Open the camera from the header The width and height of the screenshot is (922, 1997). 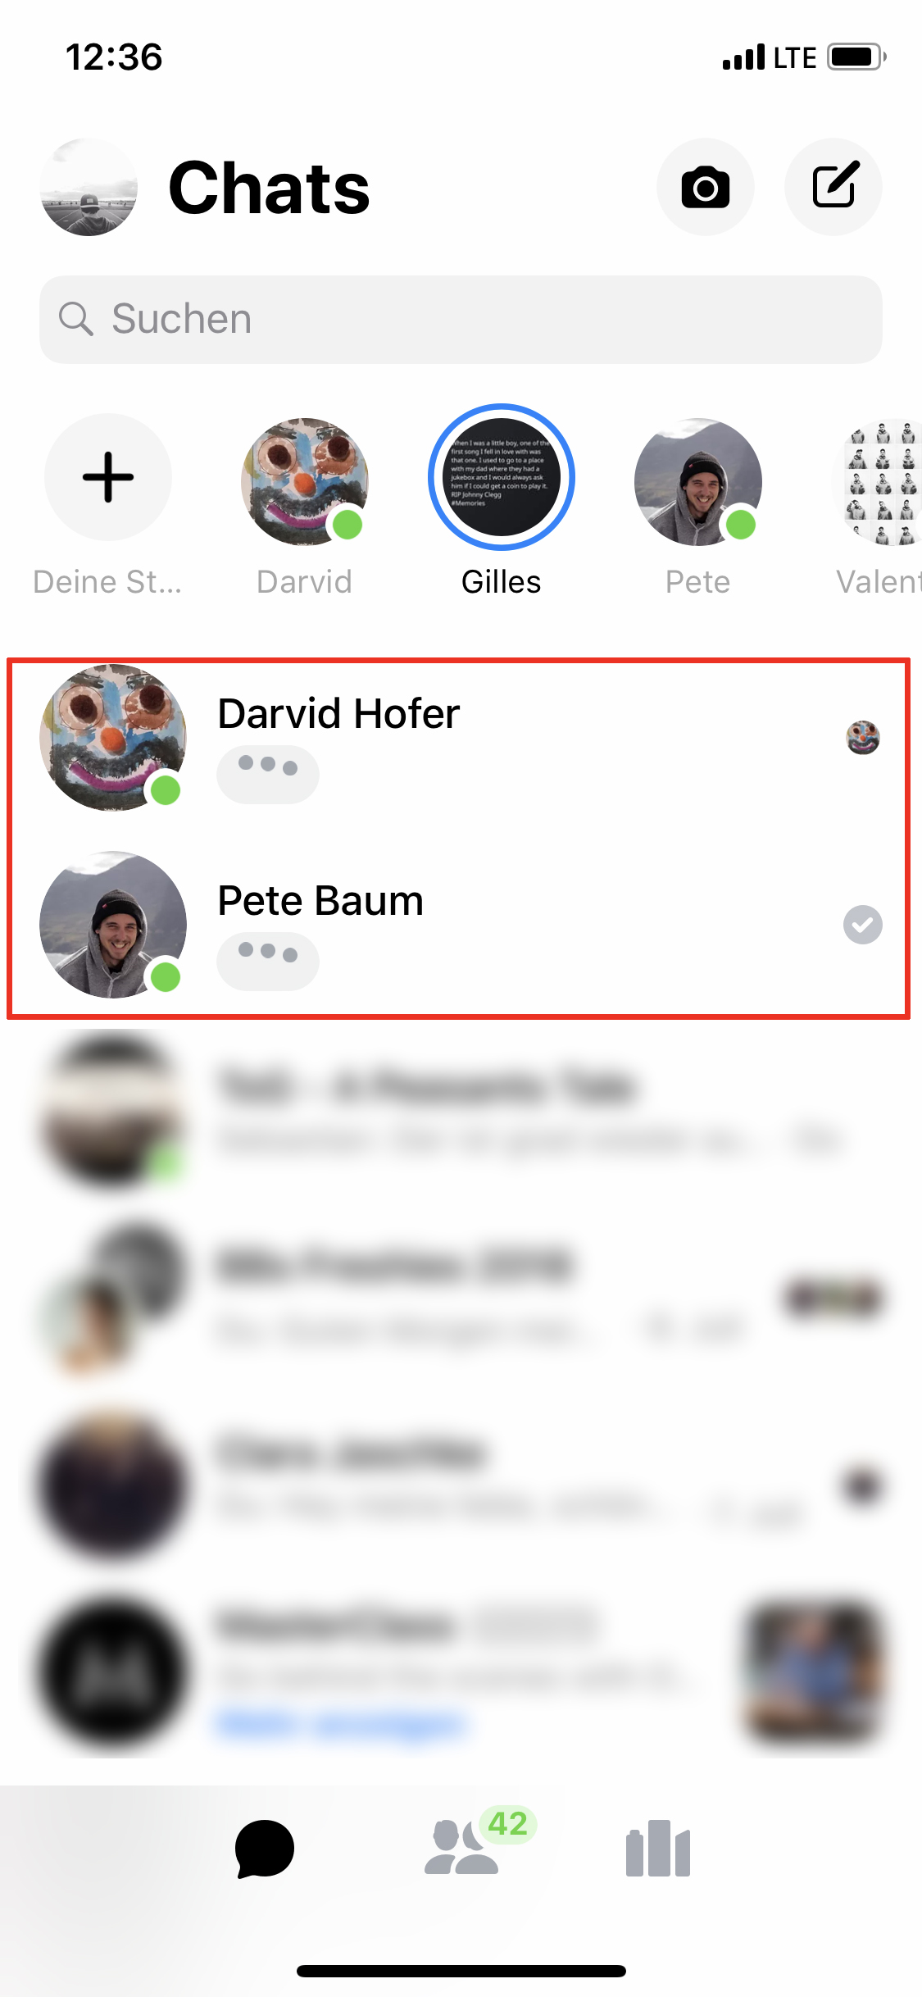pos(705,187)
